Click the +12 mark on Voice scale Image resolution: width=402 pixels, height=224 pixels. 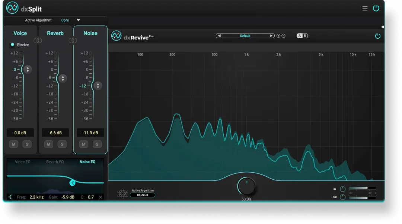(x=15, y=53)
